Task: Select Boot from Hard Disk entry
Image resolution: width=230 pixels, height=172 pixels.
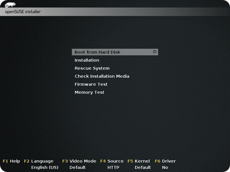Action: (115, 52)
